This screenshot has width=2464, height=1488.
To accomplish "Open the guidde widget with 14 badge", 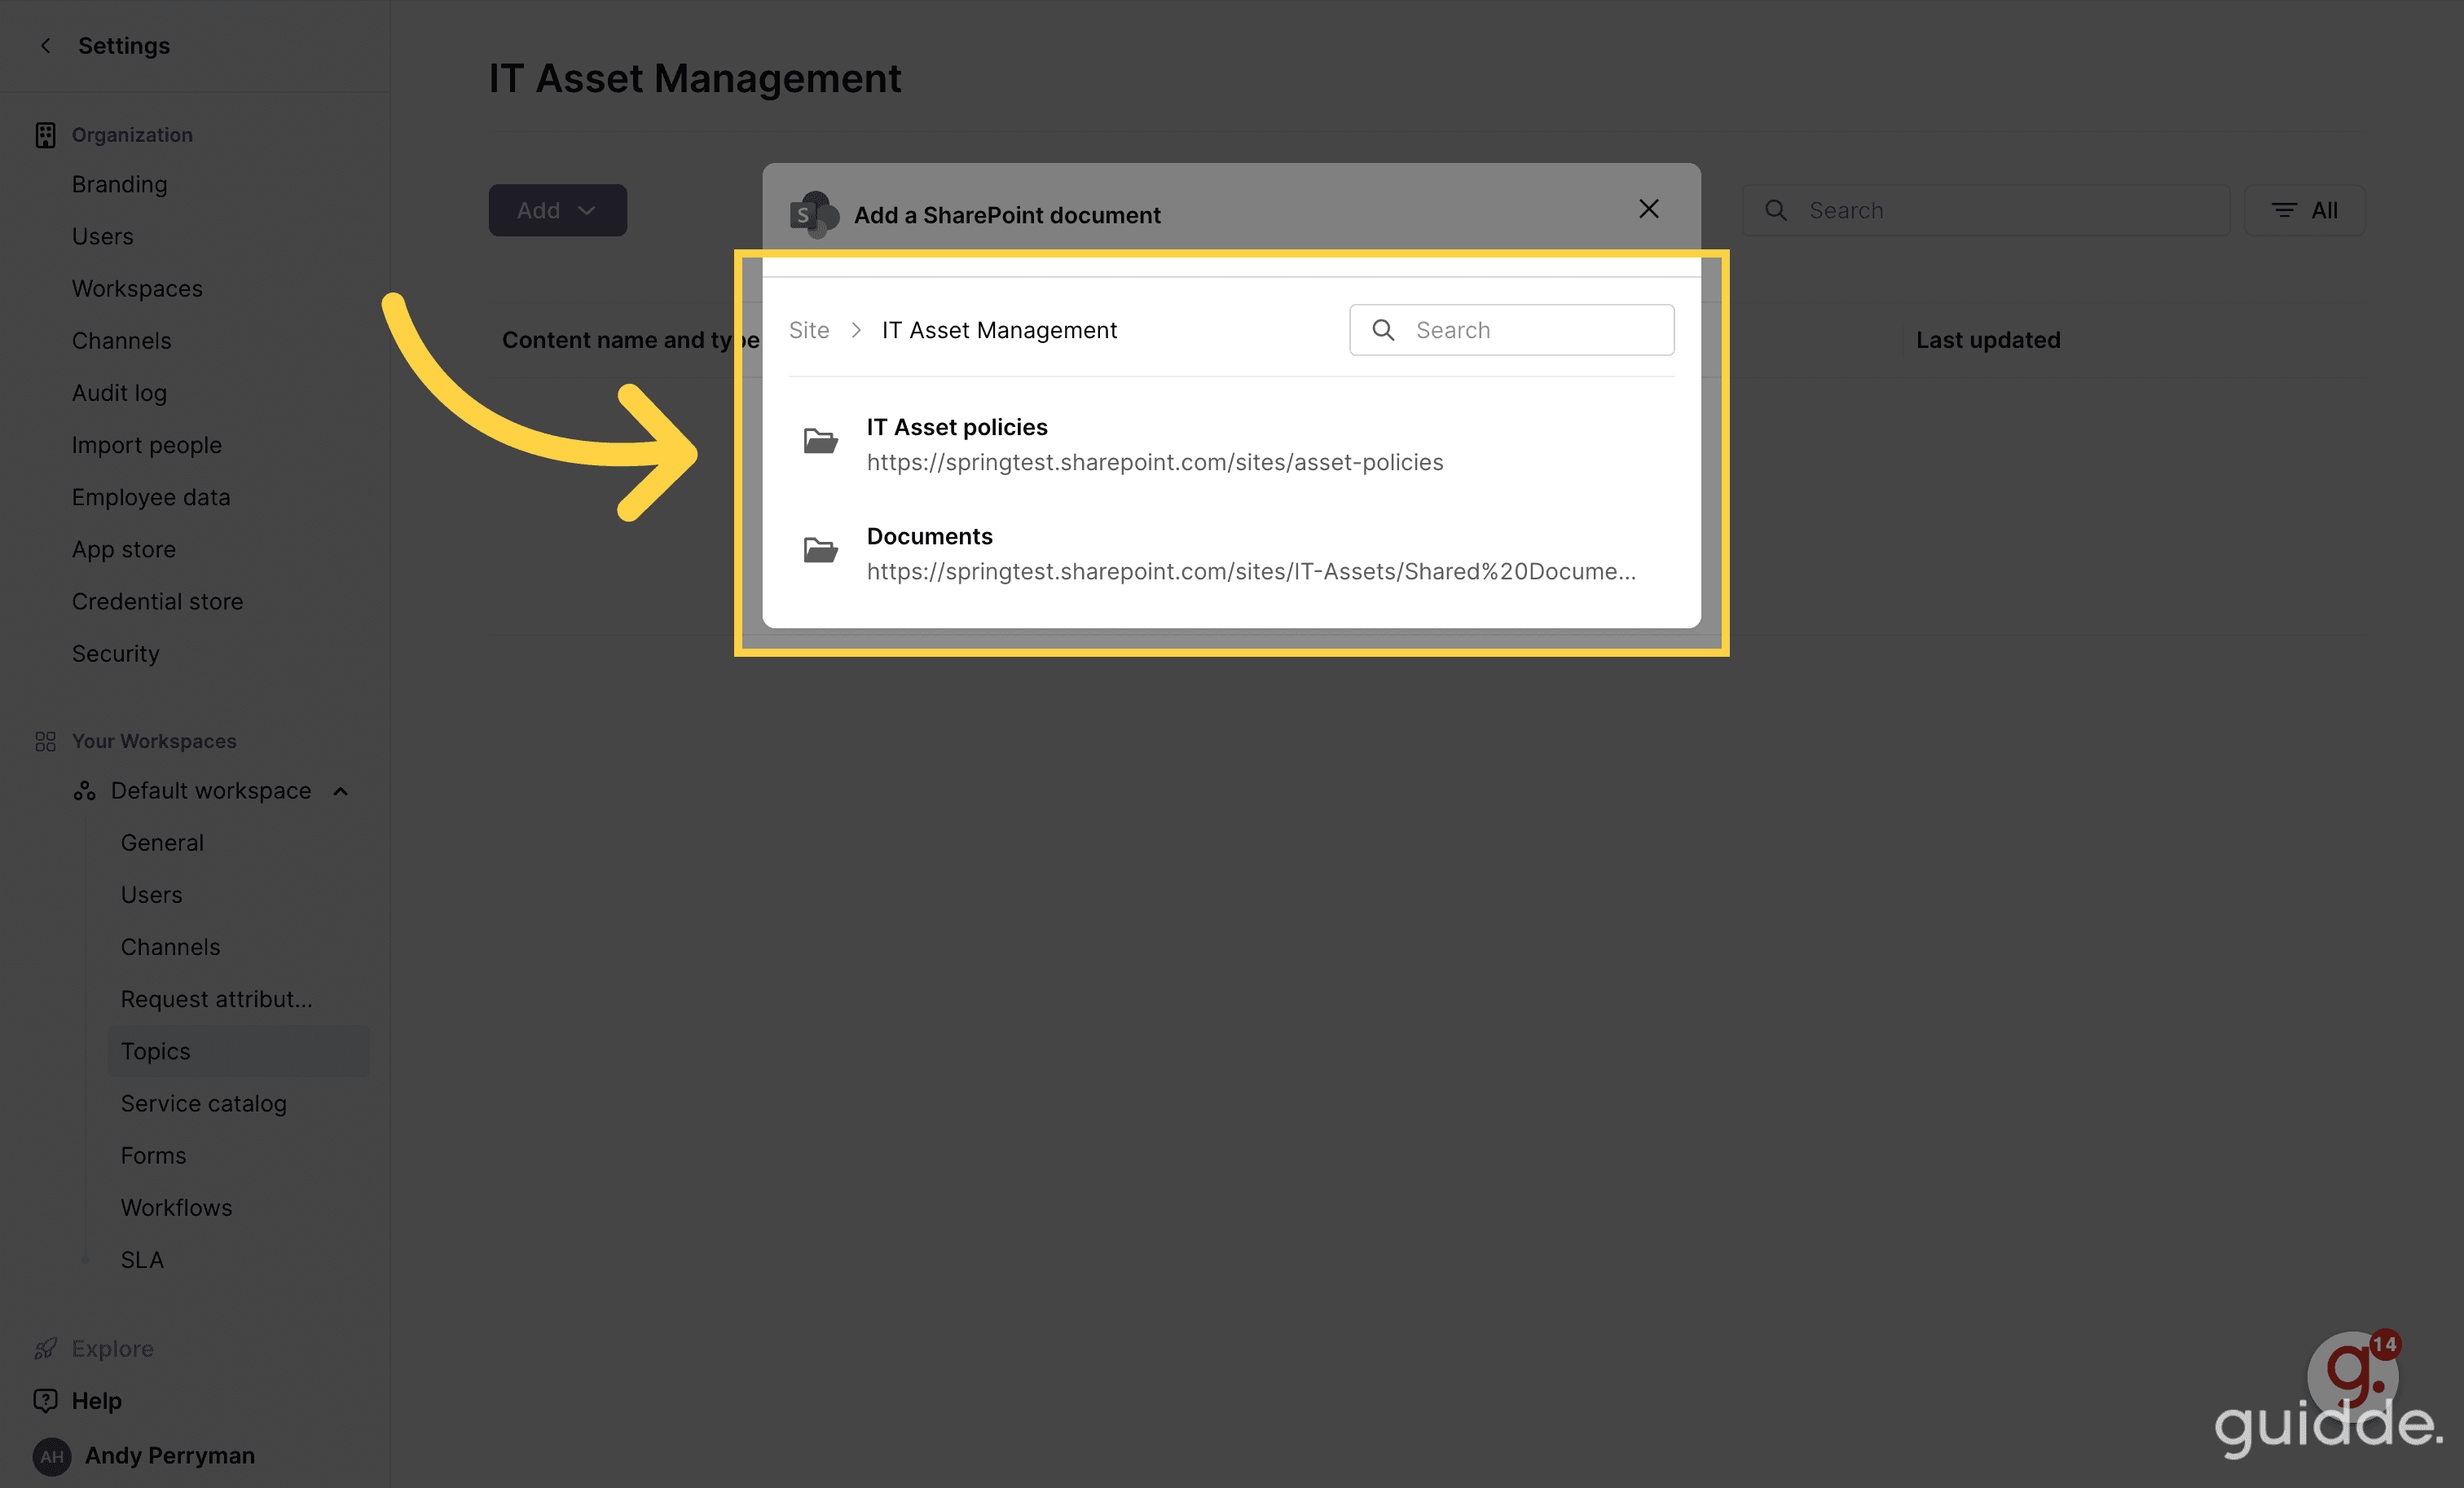I will [2353, 1376].
